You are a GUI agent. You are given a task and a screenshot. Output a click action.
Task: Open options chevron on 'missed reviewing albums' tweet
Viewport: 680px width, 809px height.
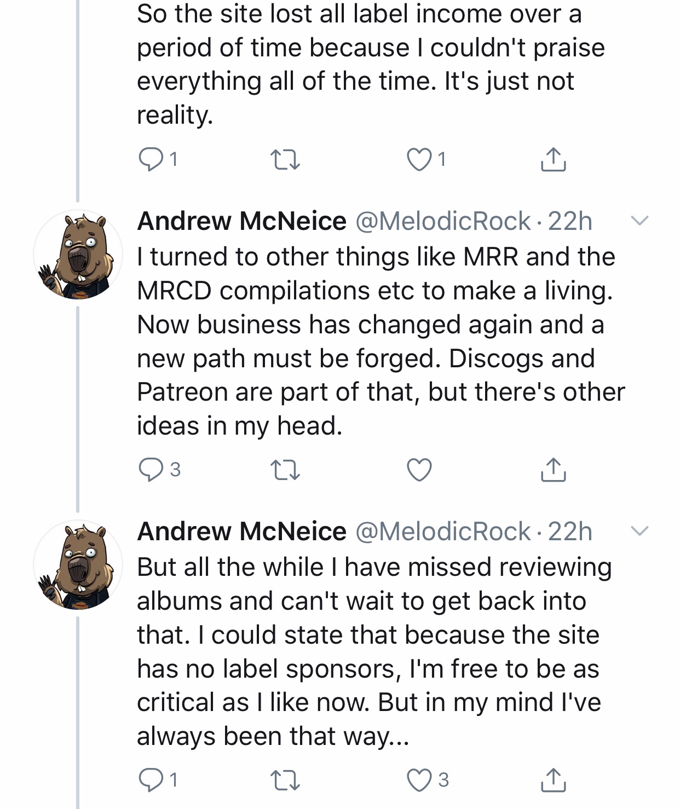click(639, 531)
